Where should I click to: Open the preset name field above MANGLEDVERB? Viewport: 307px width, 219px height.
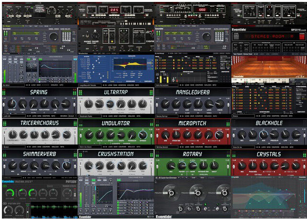[x=167, y=85]
